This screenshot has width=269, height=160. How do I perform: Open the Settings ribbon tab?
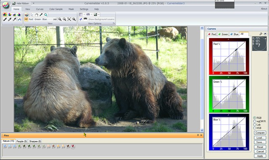pyautogui.click(x=84, y=9)
